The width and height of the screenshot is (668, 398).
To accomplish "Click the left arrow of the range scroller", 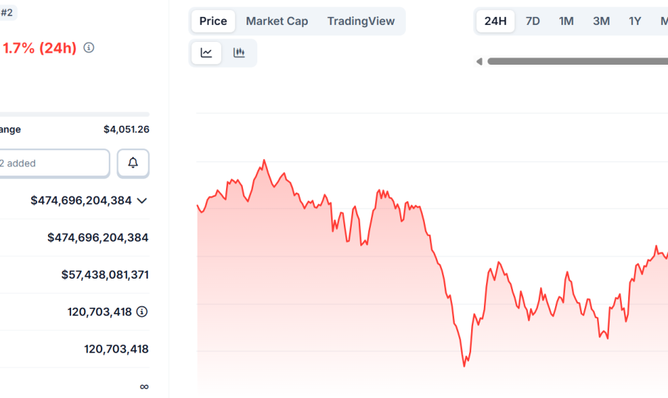I will tap(480, 61).
